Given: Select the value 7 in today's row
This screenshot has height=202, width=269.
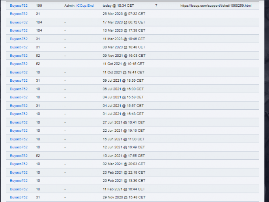Looking at the screenshot, I should 156,6.
